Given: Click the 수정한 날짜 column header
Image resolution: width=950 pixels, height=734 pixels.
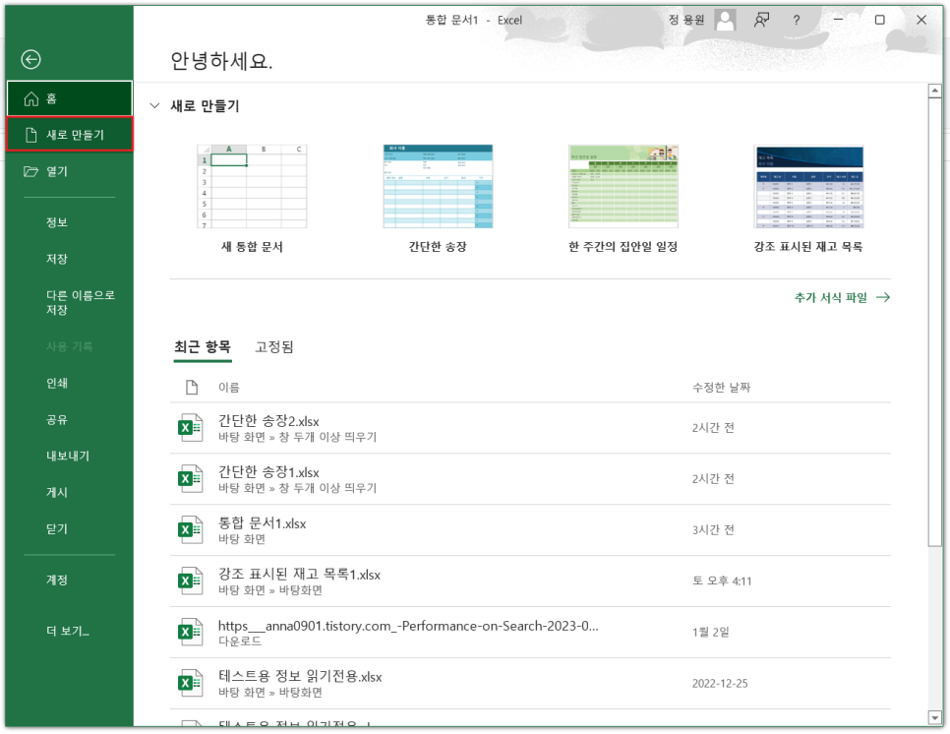Looking at the screenshot, I should click(721, 388).
